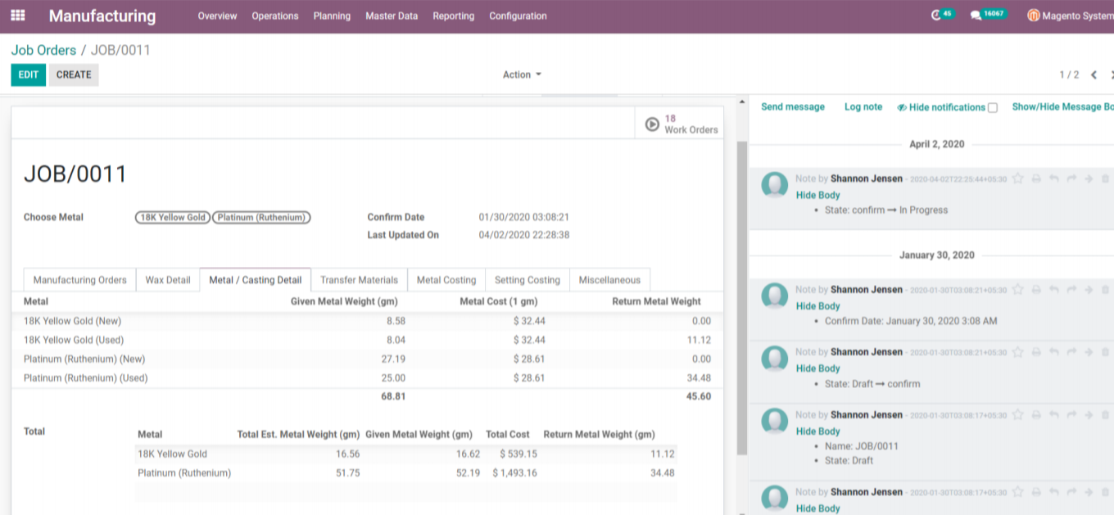Star the 'confirm → In Progress' note
The width and height of the screenshot is (1114, 515).
[x=1018, y=178]
